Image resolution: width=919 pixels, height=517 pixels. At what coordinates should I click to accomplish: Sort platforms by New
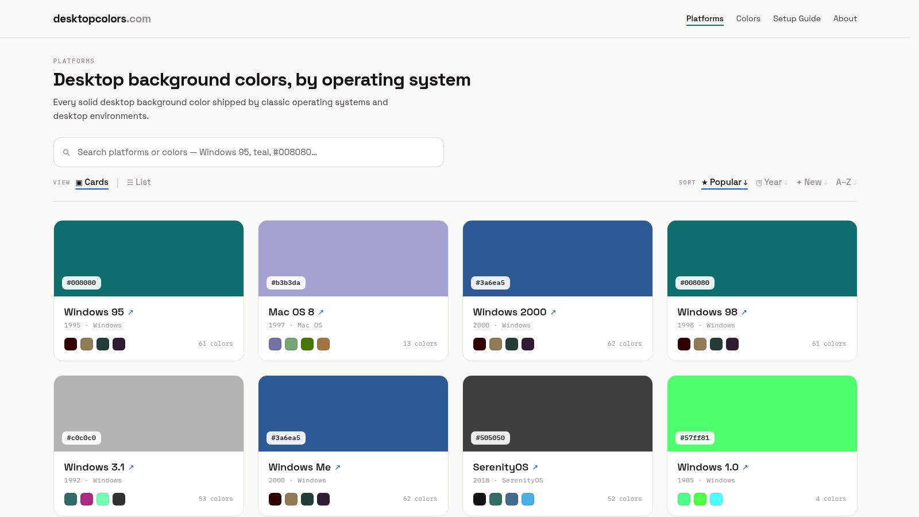[x=812, y=182]
